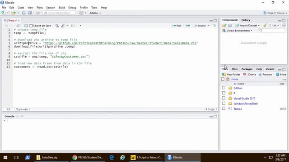Click New Folder button
The image size is (289, 162).
point(231,74)
